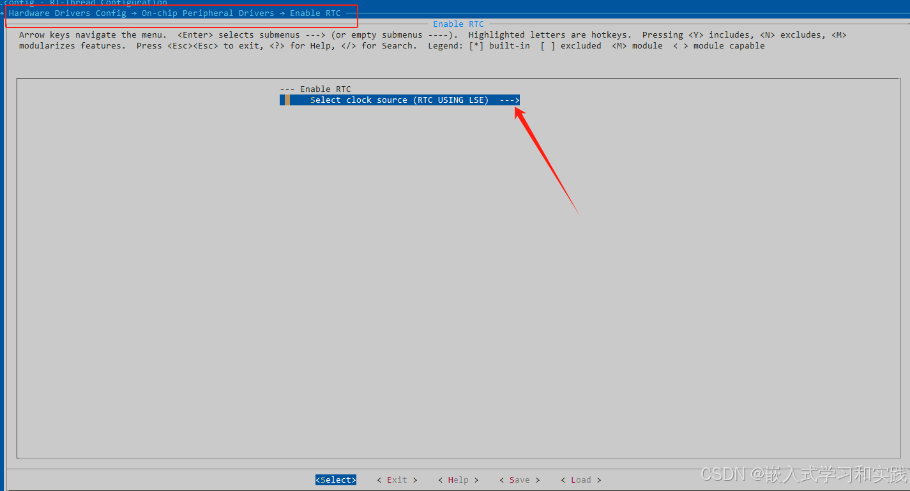Click the [*] built-in legend symbol

tap(476, 45)
